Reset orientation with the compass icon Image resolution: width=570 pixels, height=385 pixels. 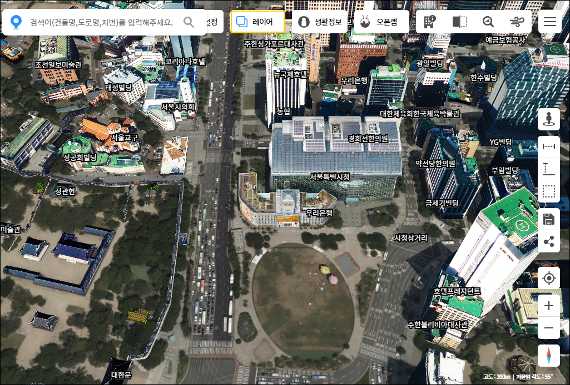click(549, 356)
